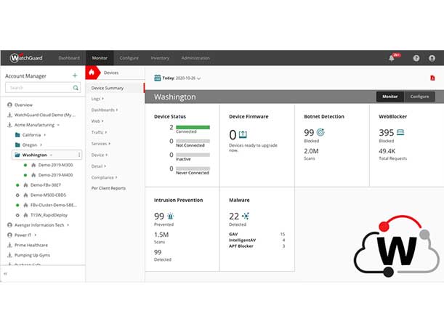
Task: Expand the Logs submenu
Action: tap(97, 99)
